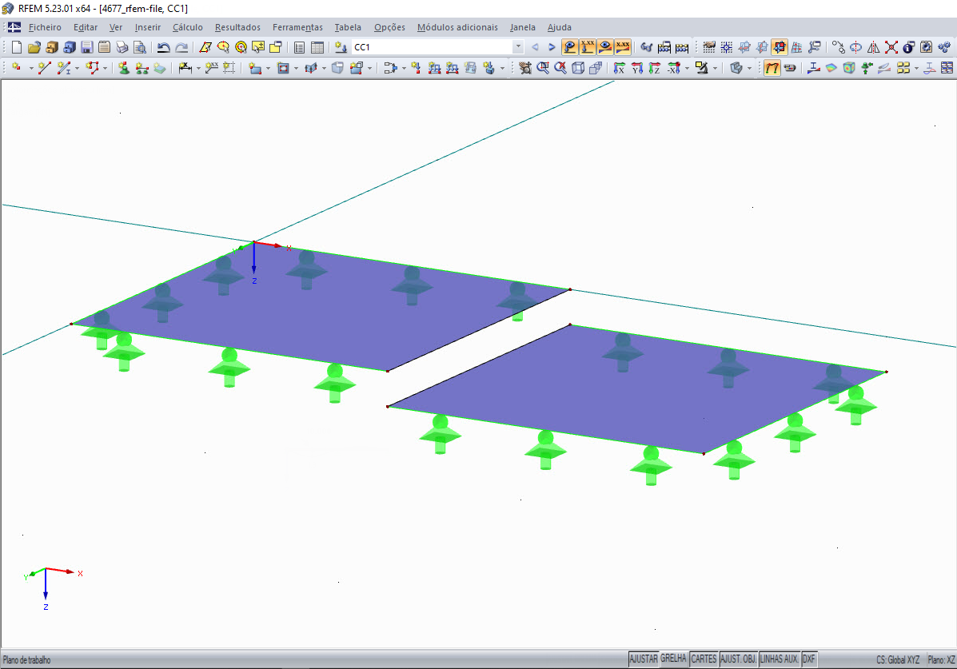Expand rectangular surface dropdown arrow

(268, 68)
